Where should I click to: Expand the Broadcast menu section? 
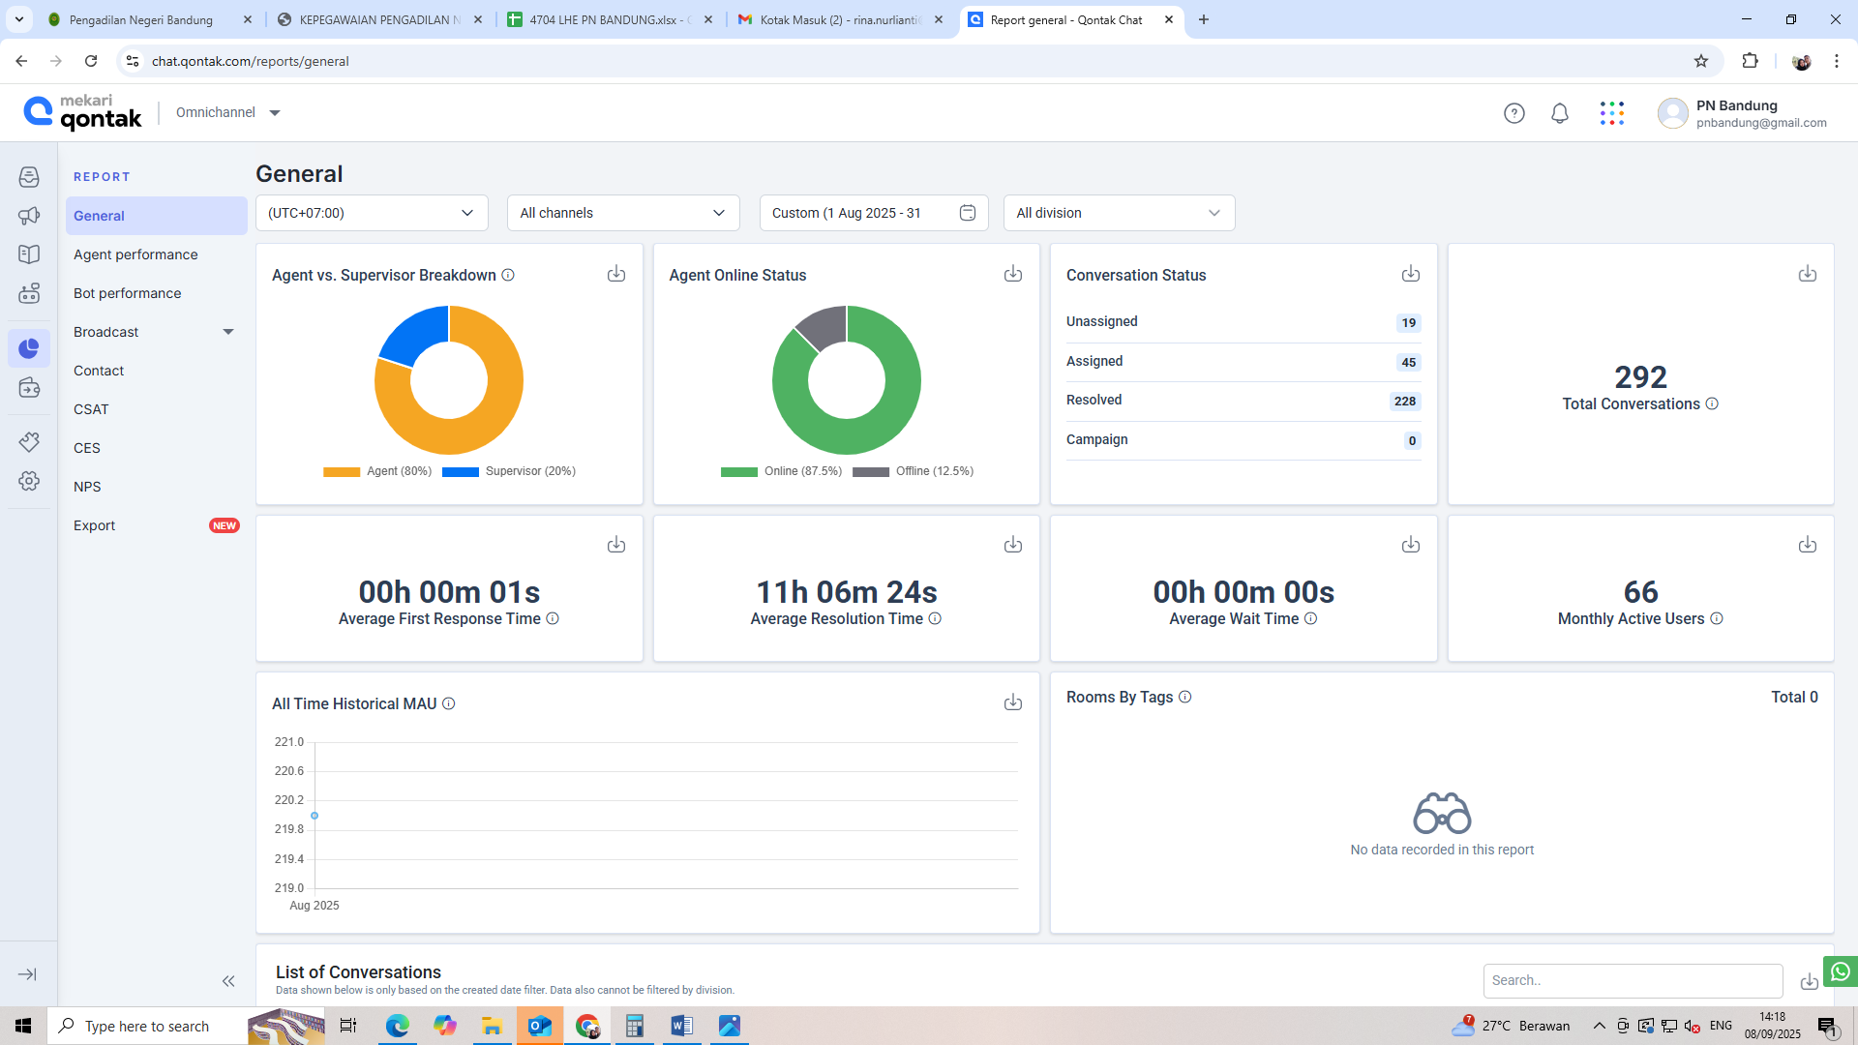pos(228,332)
